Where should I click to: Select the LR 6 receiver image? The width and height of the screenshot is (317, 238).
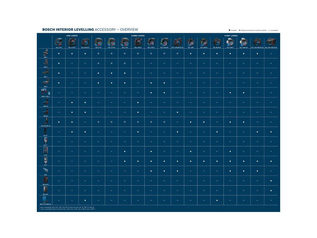click(46, 151)
